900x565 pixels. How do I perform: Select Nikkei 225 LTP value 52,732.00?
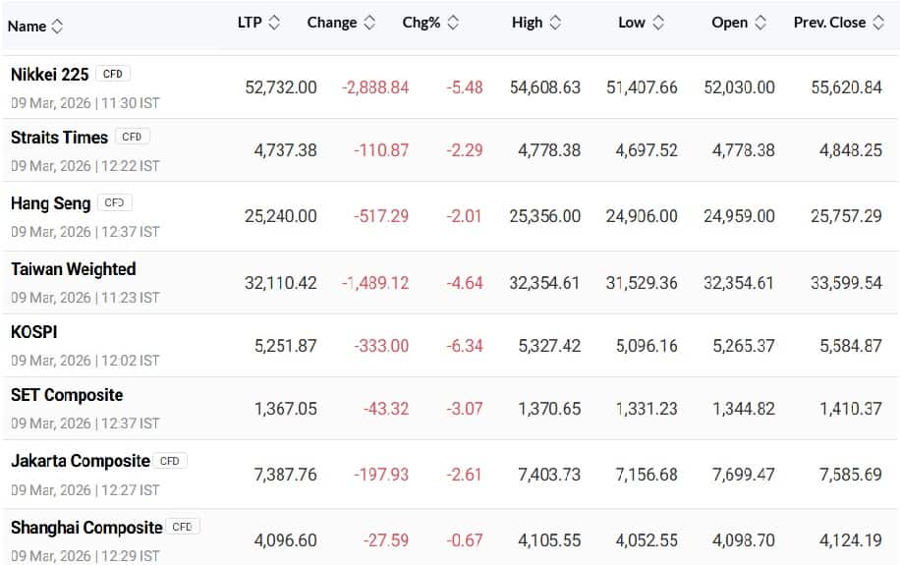tap(281, 87)
